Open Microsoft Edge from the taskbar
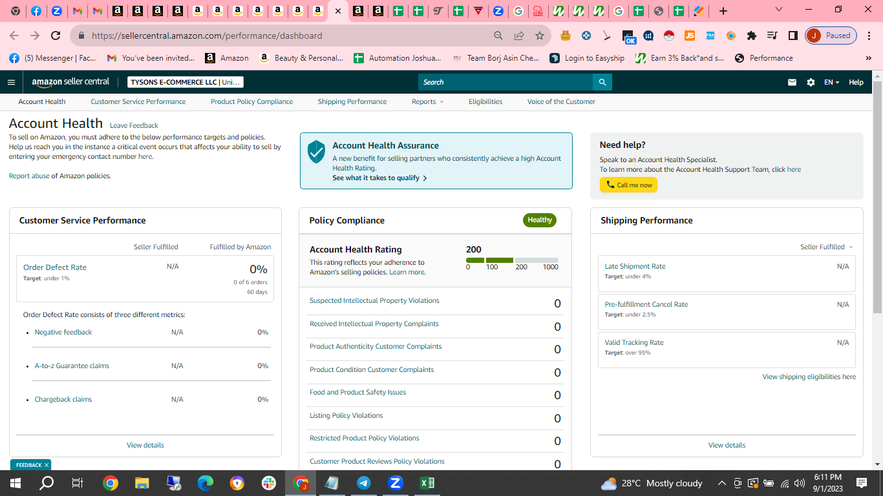Image resolution: width=883 pixels, height=496 pixels. coord(206,483)
